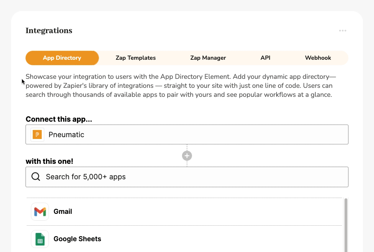Click the Gmail envelope icon
This screenshot has width=374, height=252.
(x=40, y=212)
